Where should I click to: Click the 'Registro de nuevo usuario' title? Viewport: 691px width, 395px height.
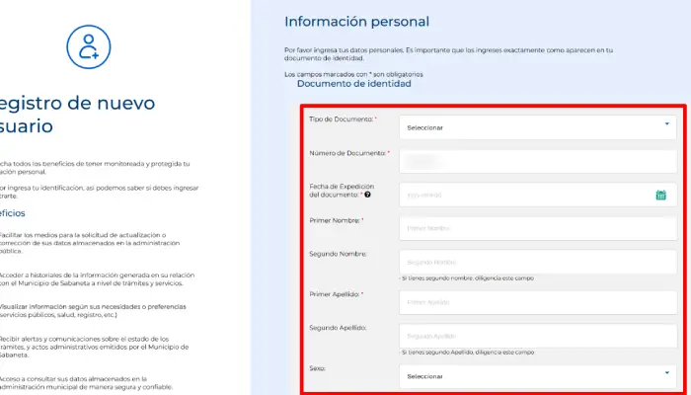coord(76,115)
